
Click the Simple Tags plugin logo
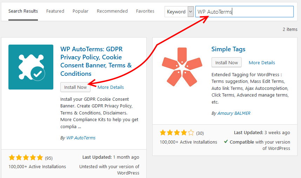(182, 67)
